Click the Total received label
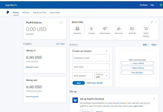The image size is (163, 112). point(32,61)
